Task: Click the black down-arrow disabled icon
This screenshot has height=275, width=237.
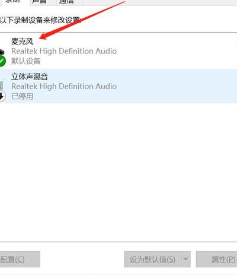Action: [x=2, y=96]
